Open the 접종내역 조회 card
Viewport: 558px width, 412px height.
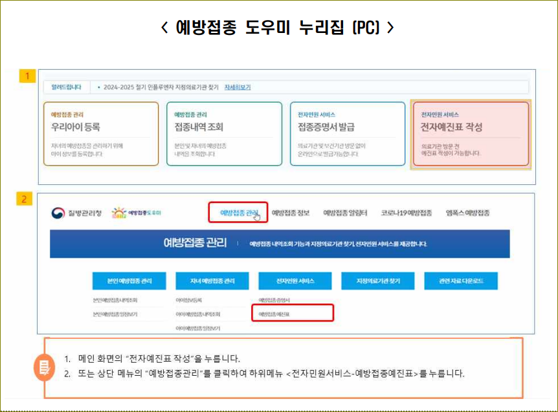pyautogui.click(x=224, y=134)
